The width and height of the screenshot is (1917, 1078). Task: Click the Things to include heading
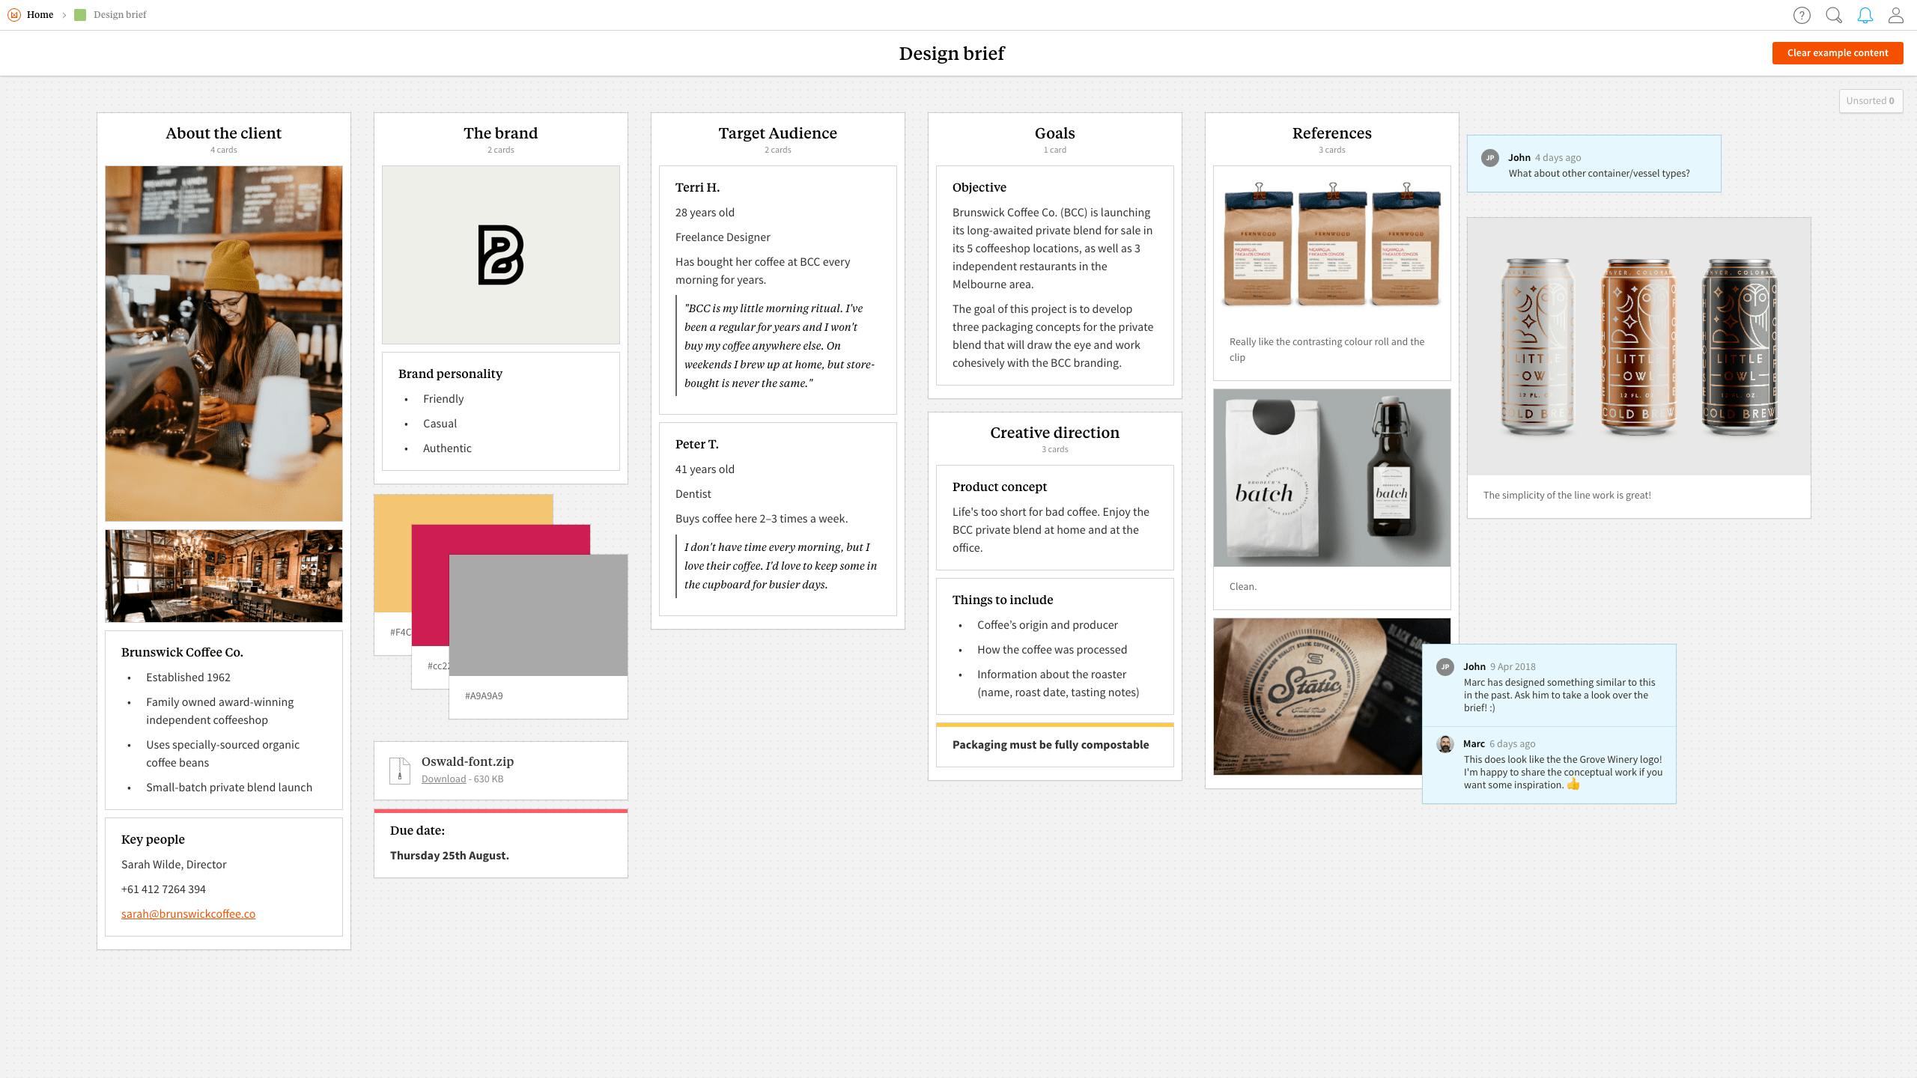click(x=1002, y=600)
